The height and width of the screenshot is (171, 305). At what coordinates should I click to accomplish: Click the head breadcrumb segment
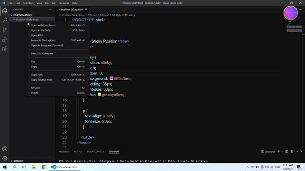click(x=104, y=15)
